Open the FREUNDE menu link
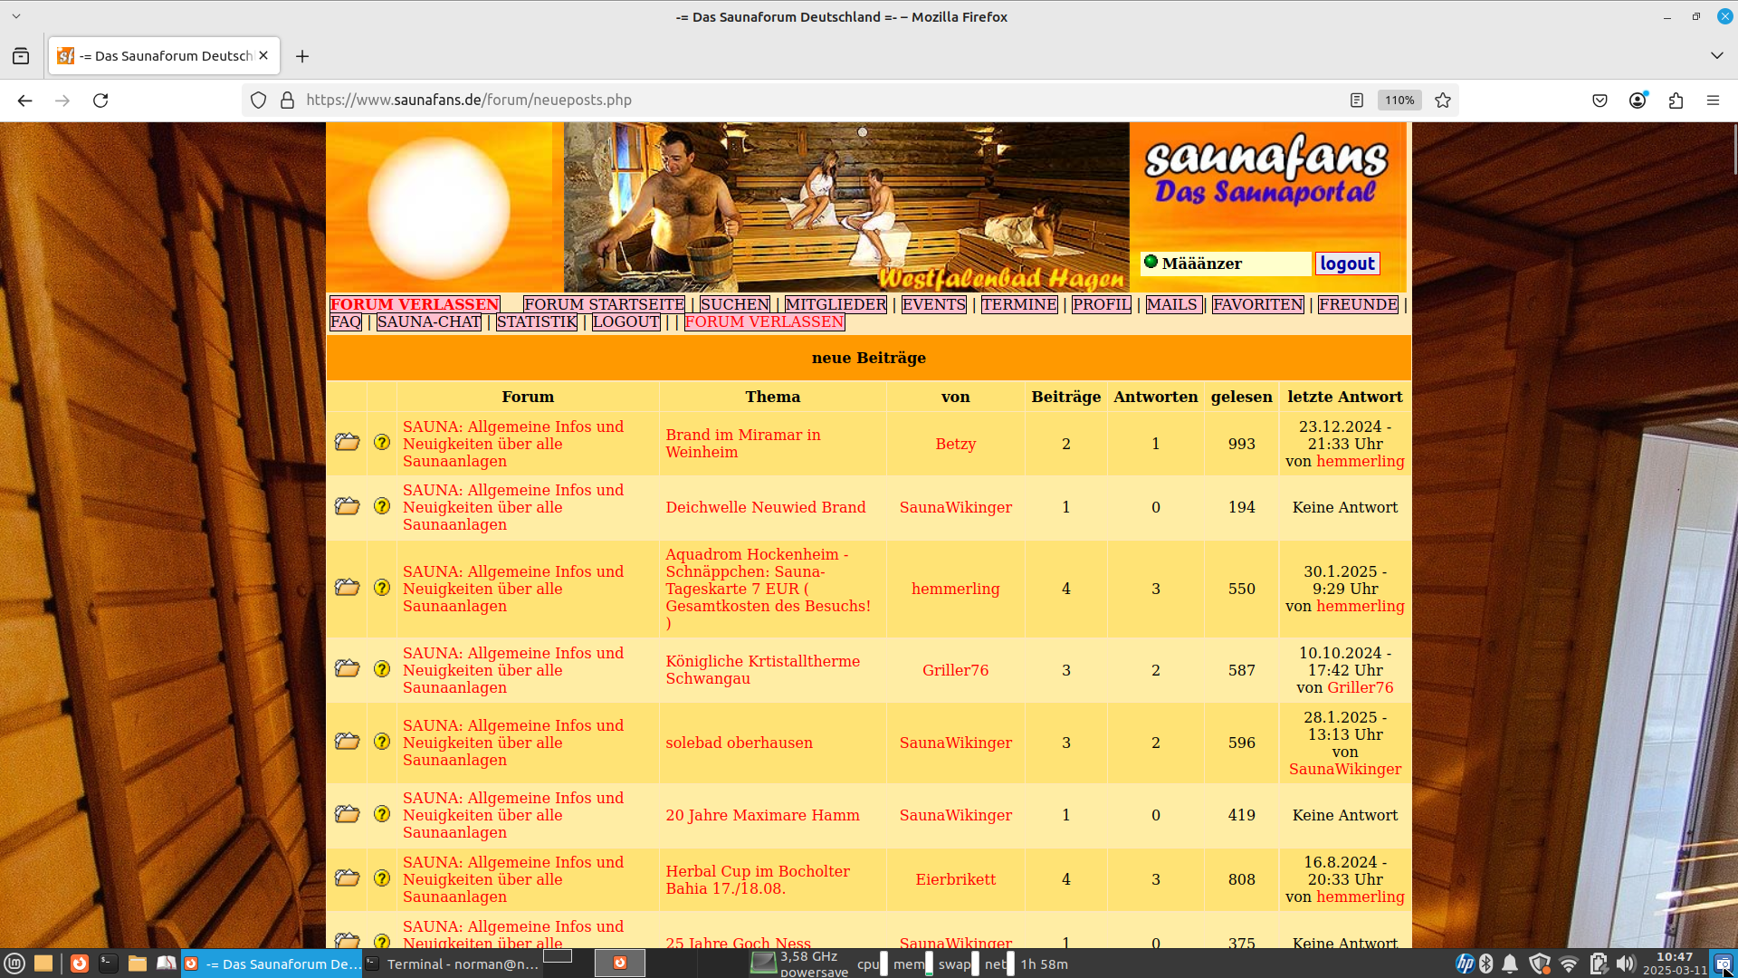Screen dimensions: 1738x978 (x=1358, y=304)
